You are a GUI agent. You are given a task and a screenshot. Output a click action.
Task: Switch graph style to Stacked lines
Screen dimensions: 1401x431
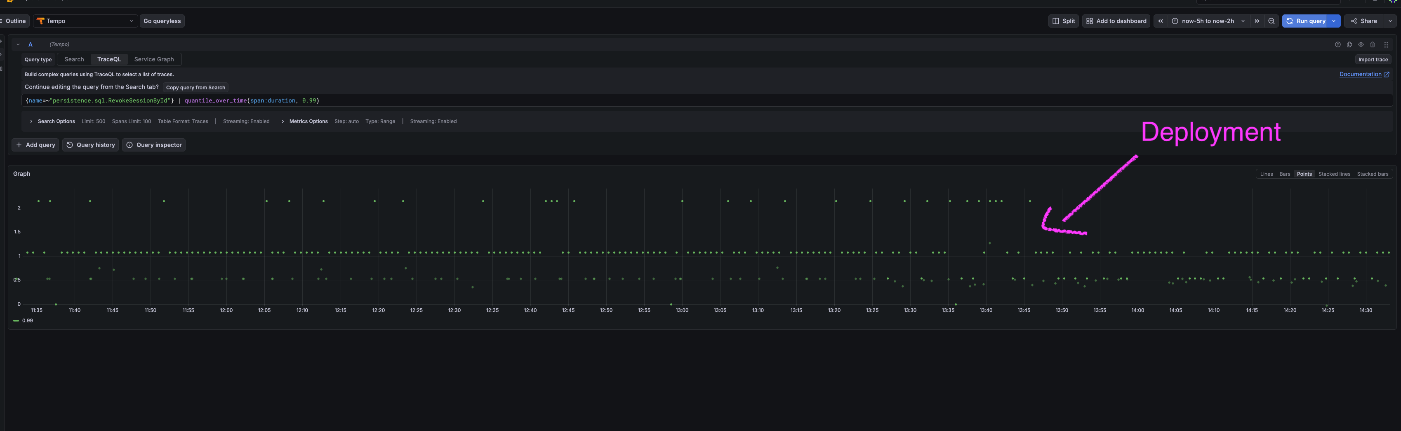pos(1334,174)
